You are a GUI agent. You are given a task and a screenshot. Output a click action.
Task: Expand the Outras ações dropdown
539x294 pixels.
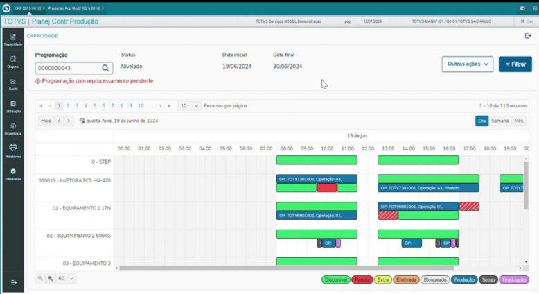(x=468, y=64)
